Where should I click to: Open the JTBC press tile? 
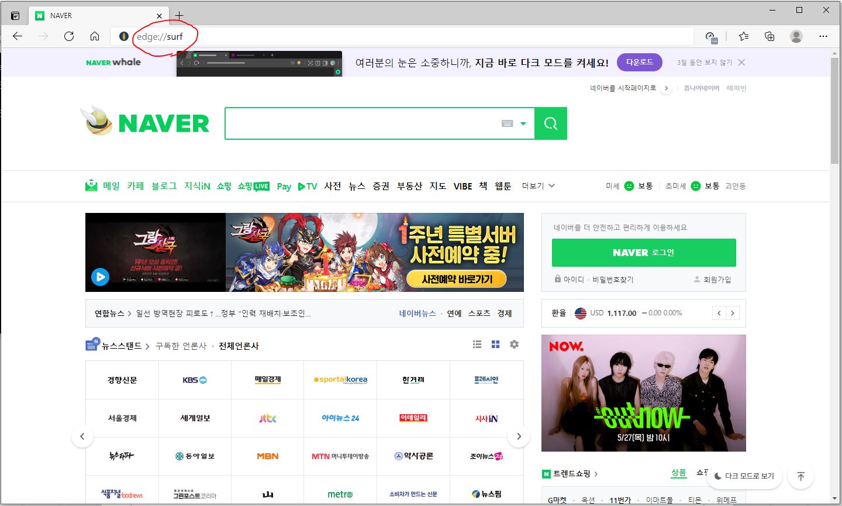coord(268,418)
